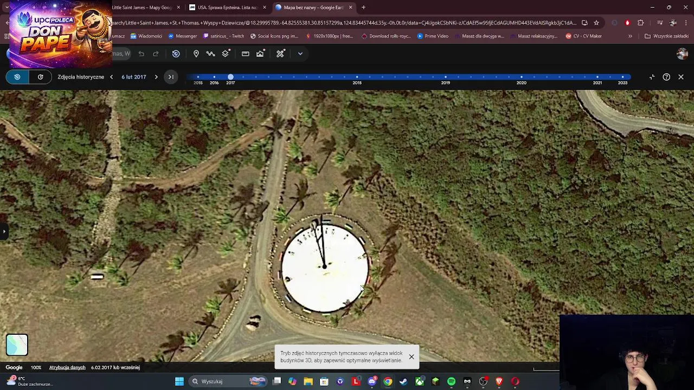The image size is (694, 390).
Task: Undo last action in Google Earth toolbar
Action: pyautogui.click(x=141, y=54)
